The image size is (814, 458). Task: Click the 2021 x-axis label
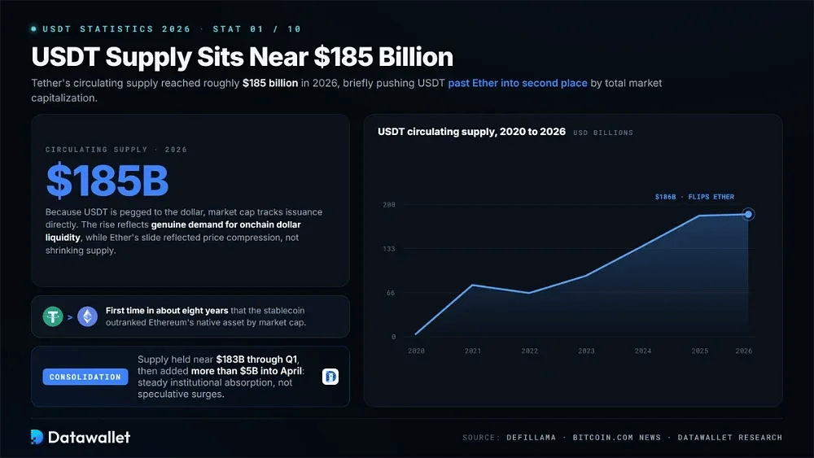coord(473,351)
